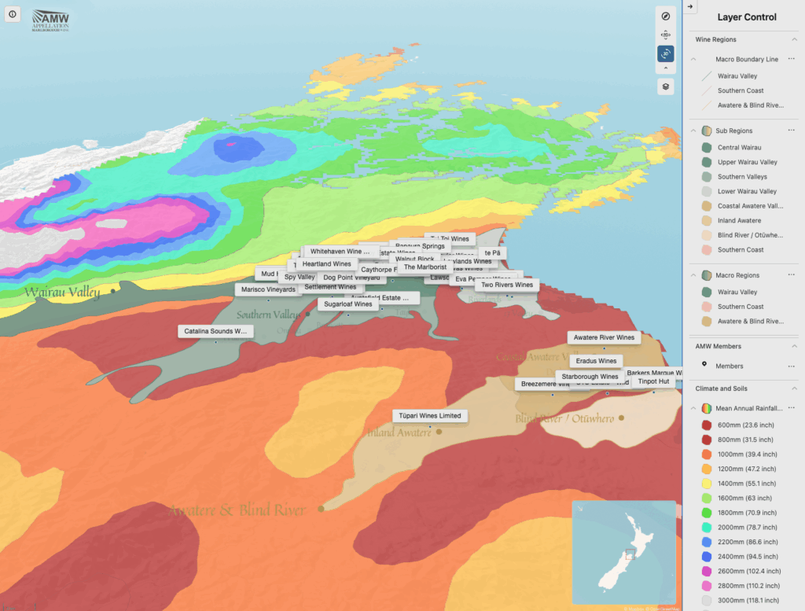Click the pitch up caret control
805x611 pixels.
[665, 68]
